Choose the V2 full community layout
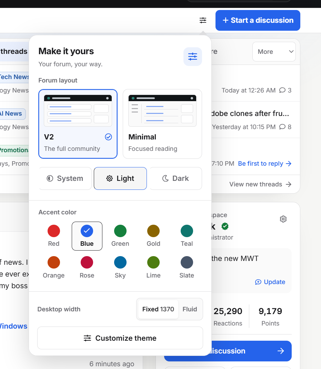 pos(78,124)
